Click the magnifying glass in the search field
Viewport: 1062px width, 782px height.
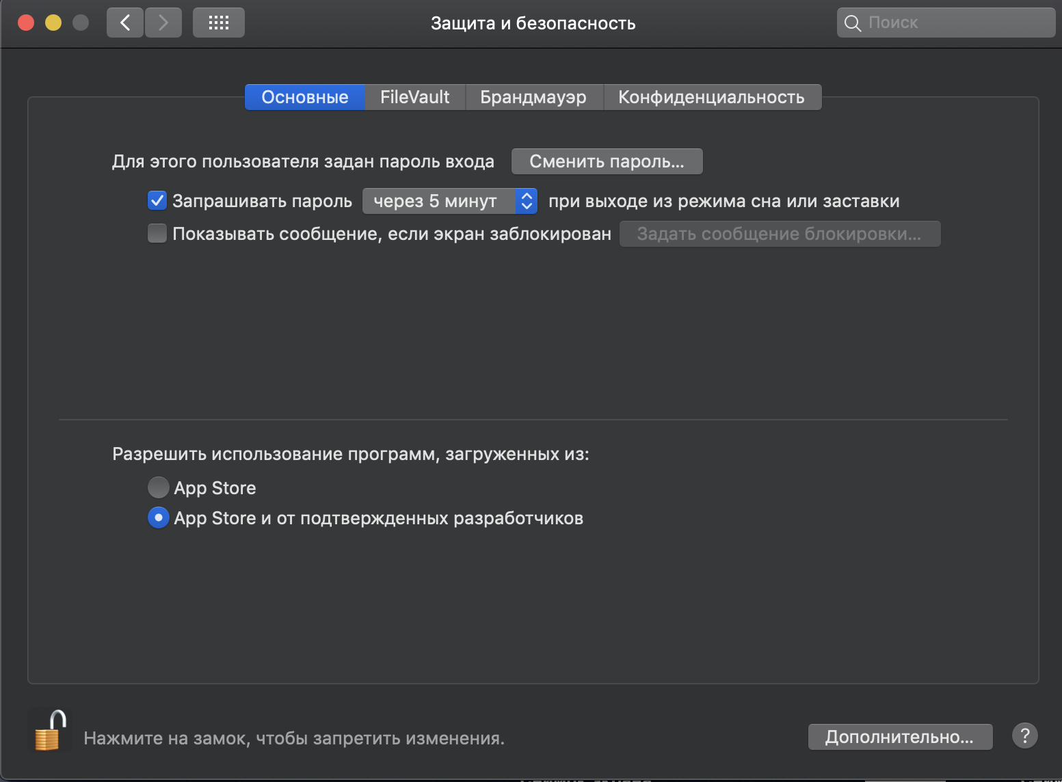coord(852,22)
